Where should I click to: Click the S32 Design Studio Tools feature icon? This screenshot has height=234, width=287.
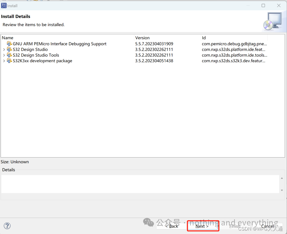(9, 55)
